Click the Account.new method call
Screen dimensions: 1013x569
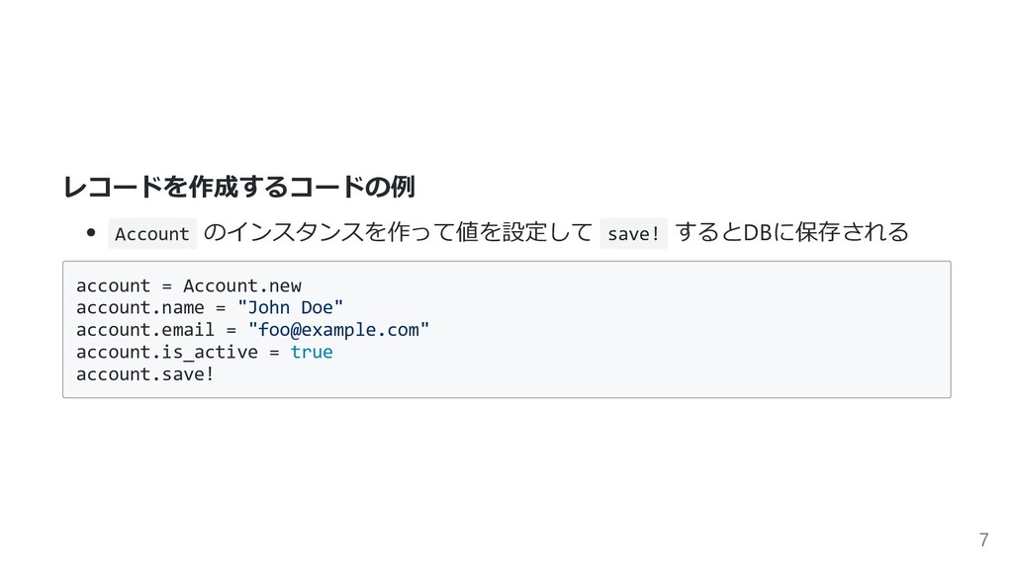coord(242,285)
